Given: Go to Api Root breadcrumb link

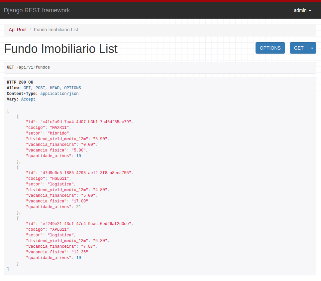Looking at the screenshot, I should [x=18, y=30].
